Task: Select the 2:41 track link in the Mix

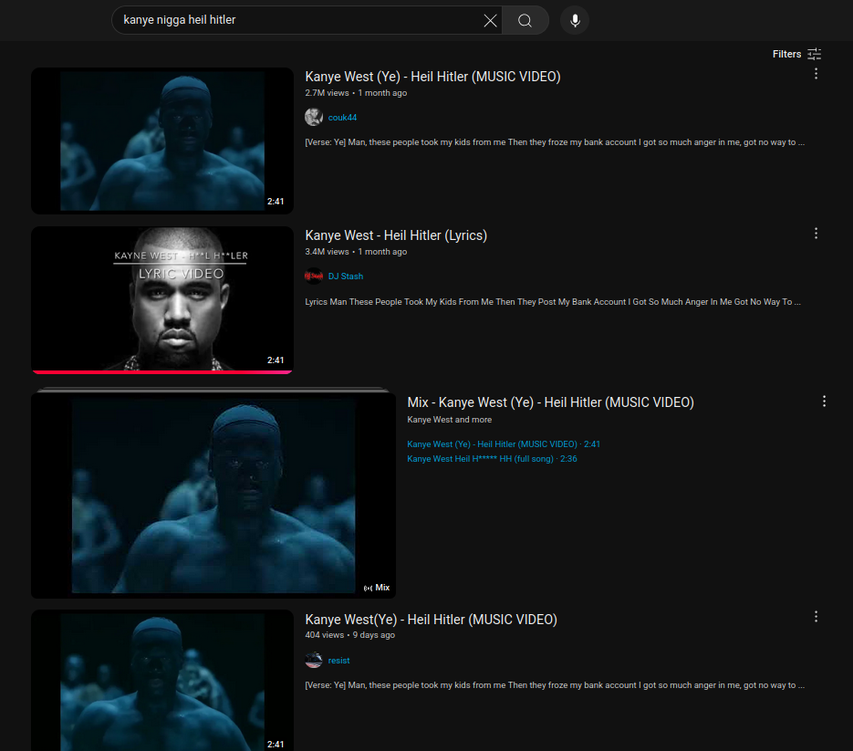Action: coord(504,444)
